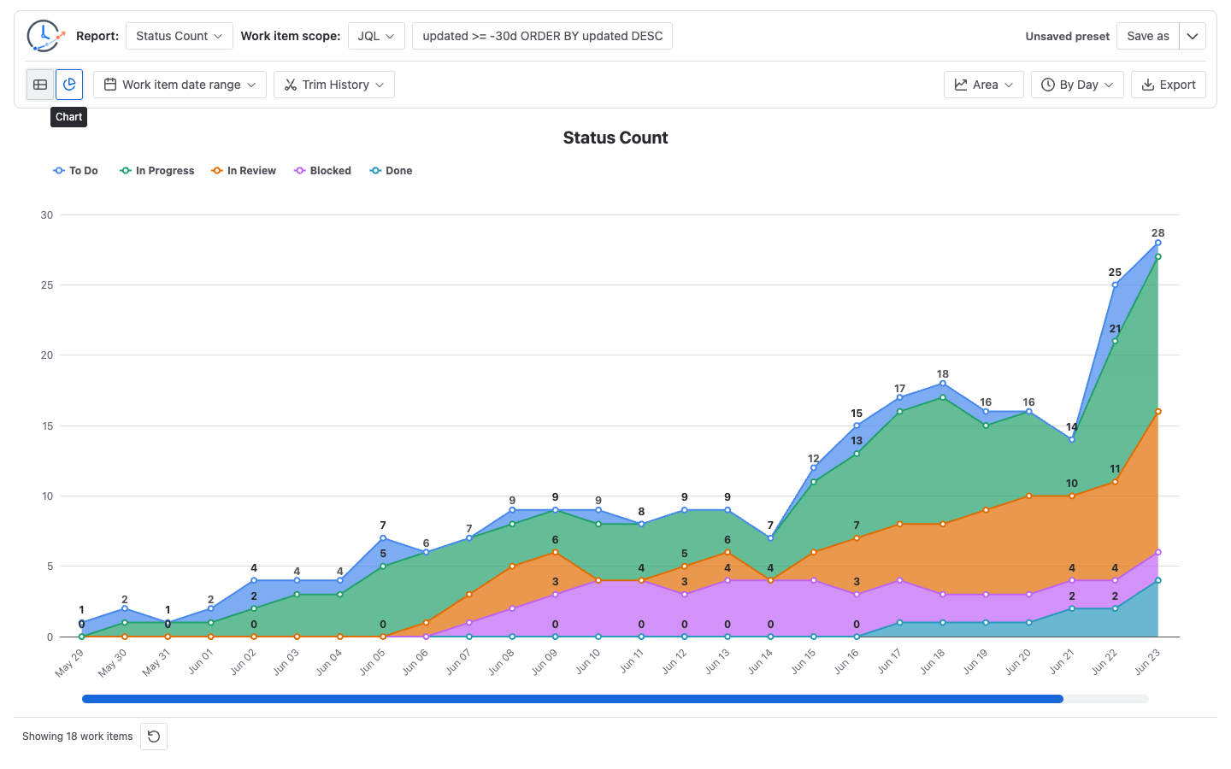
Task: Toggle the In Review legend series
Action: [x=244, y=171]
